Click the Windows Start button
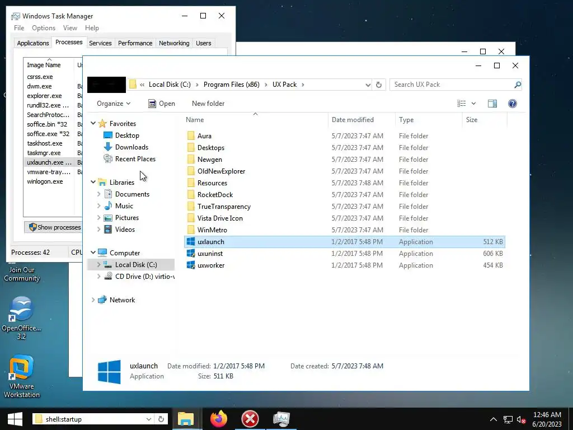Image resolution: width=573 pixels, height=430 pixels. pos(15,419)
